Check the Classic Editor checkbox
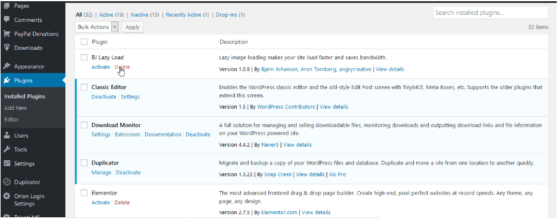The image size is (559, 219). 84,87
